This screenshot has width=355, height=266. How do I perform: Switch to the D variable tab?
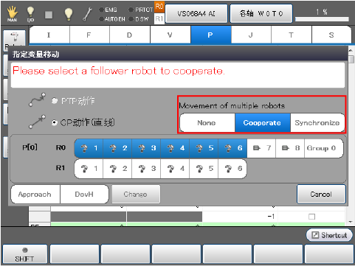click(x=130, y=35)
